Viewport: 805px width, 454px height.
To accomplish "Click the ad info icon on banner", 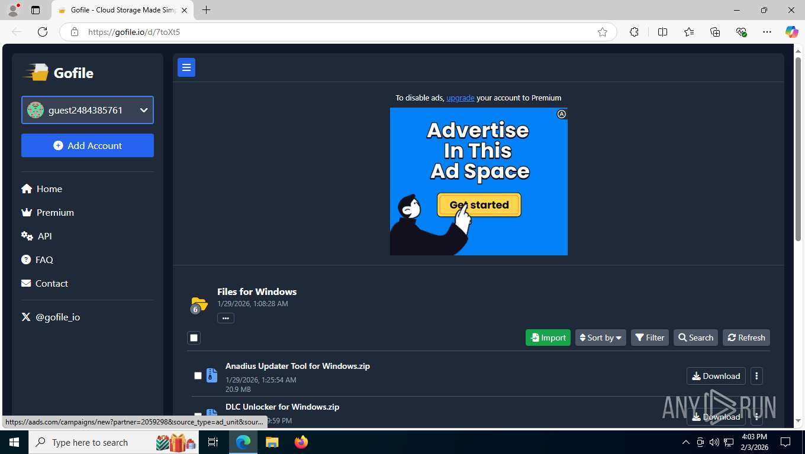I will [562, 114].
